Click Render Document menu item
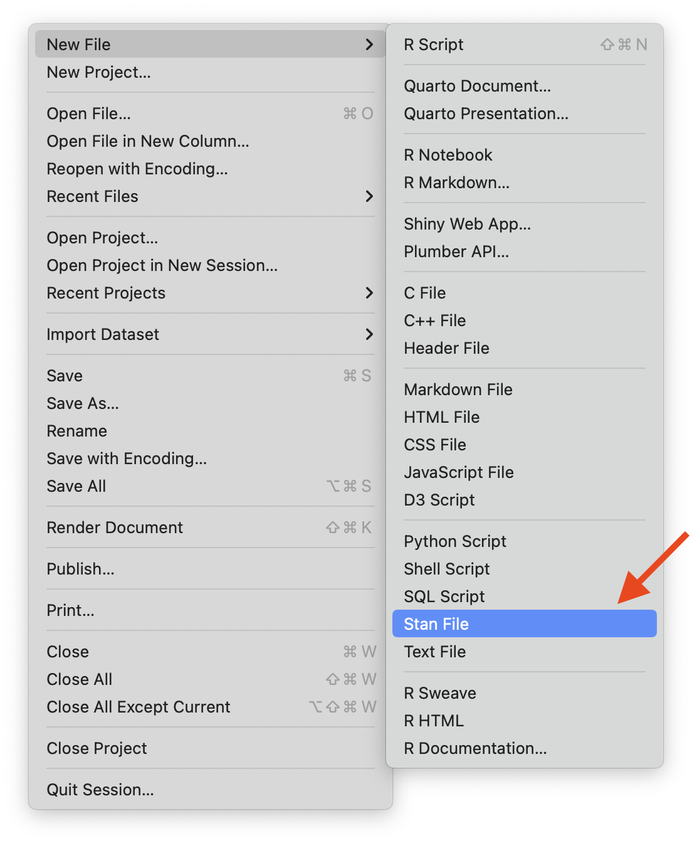Viewport: 692px width, 843px height. click(x=115, y=528)
